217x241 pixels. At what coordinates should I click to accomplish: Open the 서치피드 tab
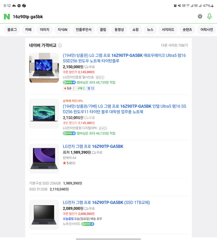pyautogui.click(x=168, y=30)
